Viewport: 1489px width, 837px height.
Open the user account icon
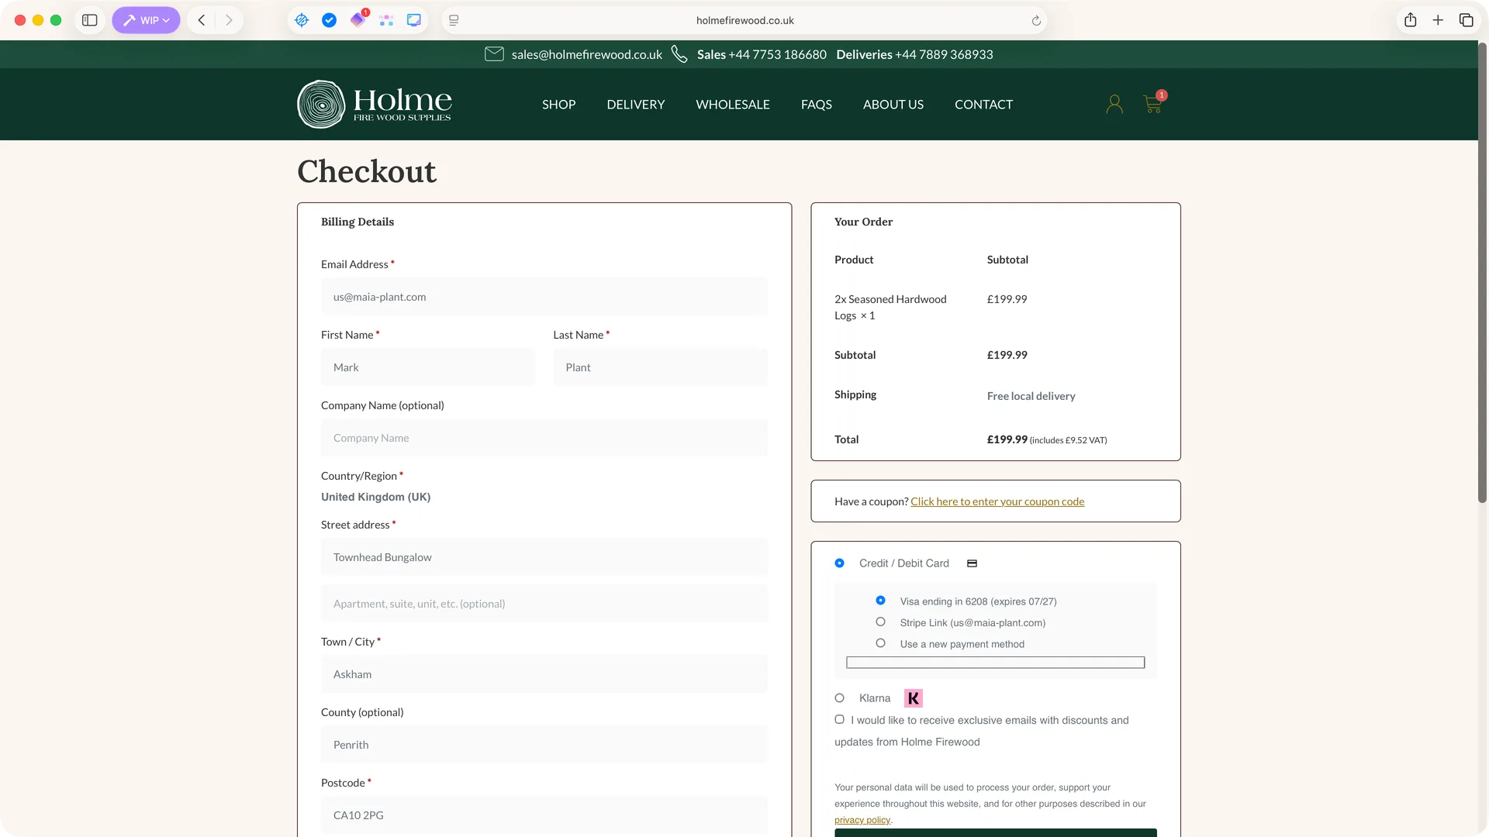click(1114, 104)
